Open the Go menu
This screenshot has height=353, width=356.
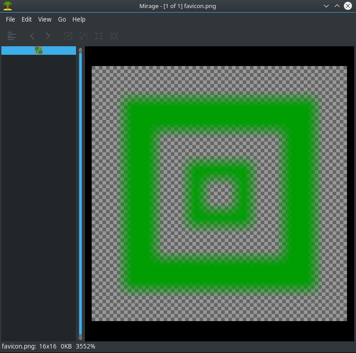coord(62,19)
